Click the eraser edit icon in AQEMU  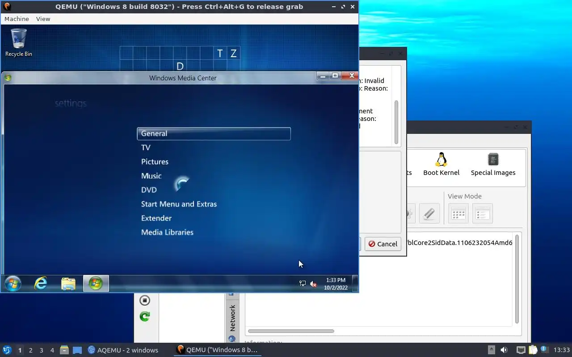[x=429, y=213]
